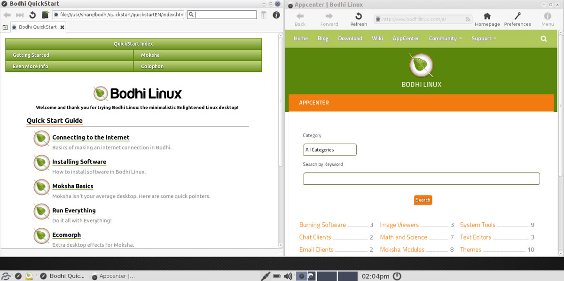Open the Moksha start menu on taskbar
Image resolution: width=564 pixels, height=281 pixels.
click(6, 276)
